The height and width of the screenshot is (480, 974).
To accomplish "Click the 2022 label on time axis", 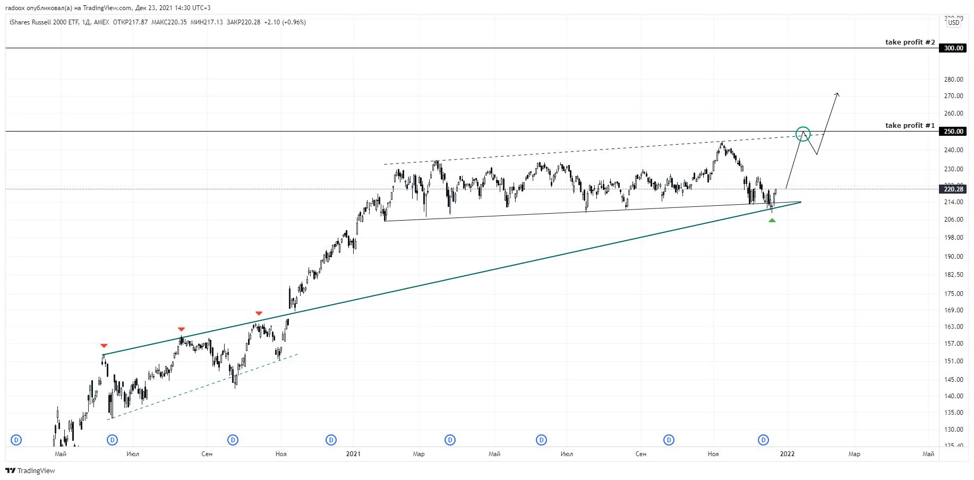I will click(787, 454).
